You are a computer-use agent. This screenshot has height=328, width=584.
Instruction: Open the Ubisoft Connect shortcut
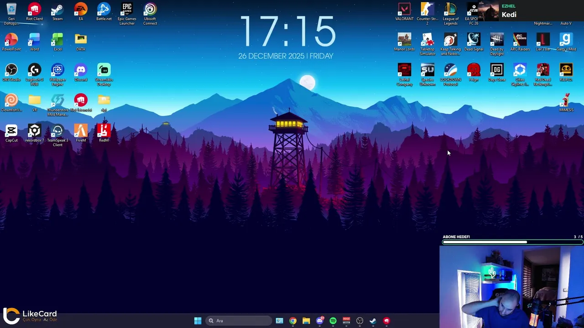[150, 14]
